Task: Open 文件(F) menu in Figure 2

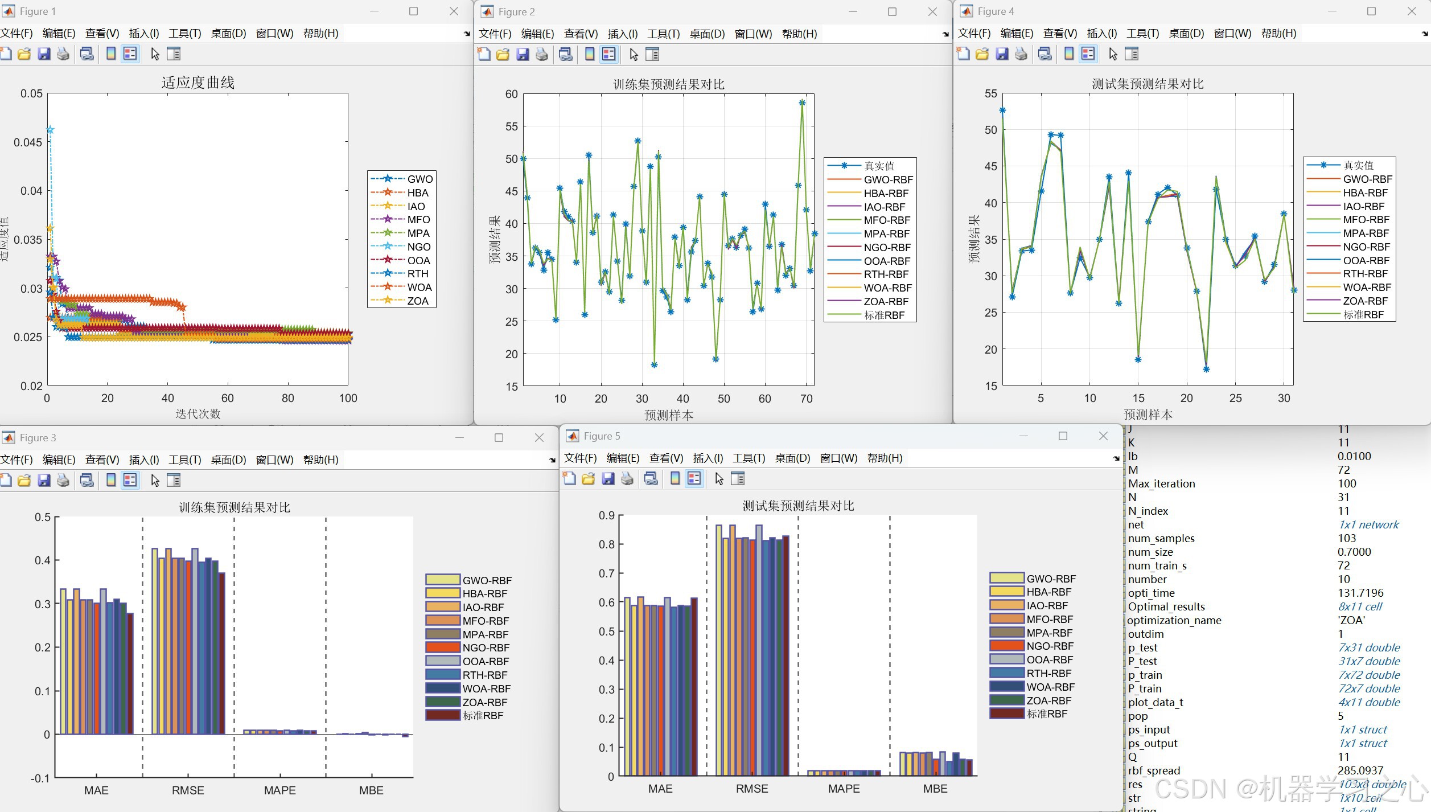Action: point(495,34)
